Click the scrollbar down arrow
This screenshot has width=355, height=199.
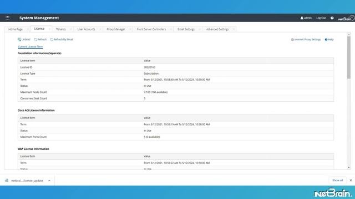(x=349, y=167)
